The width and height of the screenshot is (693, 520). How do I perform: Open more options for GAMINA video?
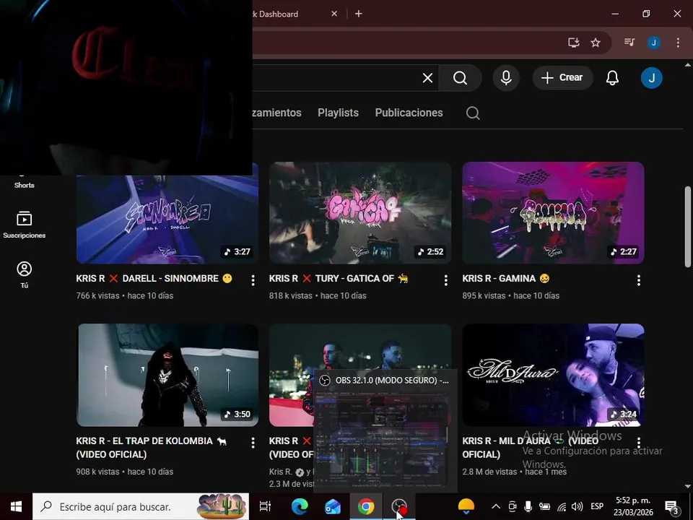pos(639,280)
